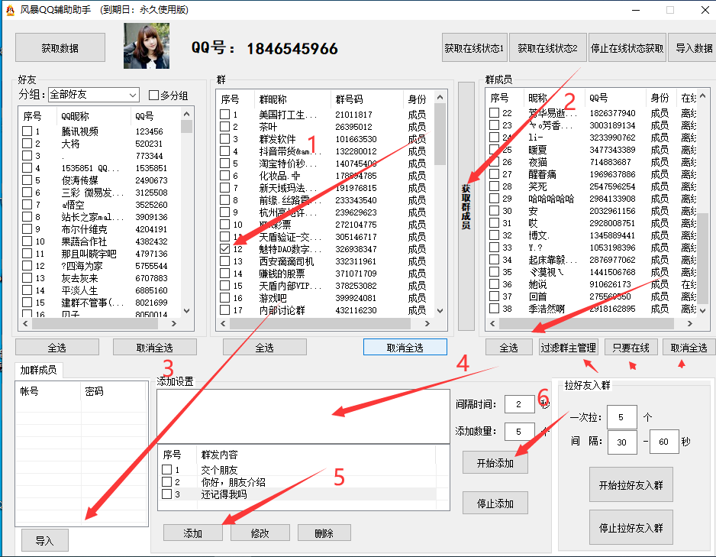Check message row 你好,朋友介绍
This screenshot has width=716, height=557.
pos(166,481)
